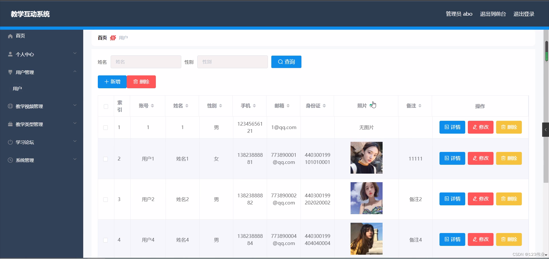This screenshot has height=259, width=549.
Task: Select the person icon for 个人中心
Action: [10, 54]
